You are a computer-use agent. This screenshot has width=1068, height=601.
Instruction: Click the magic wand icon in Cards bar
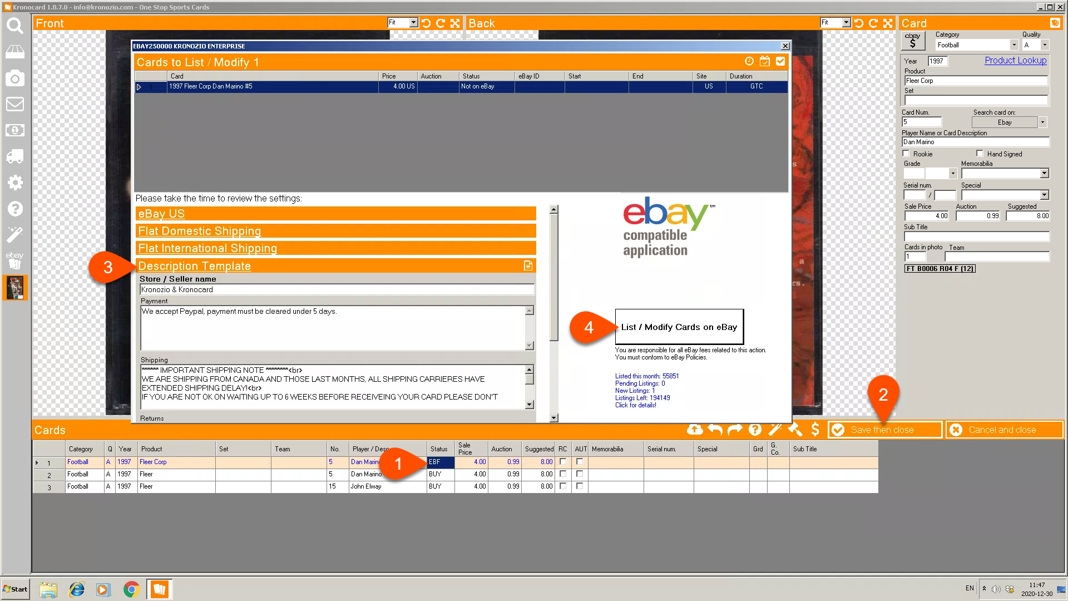pyautogui.click(x=775, y=430)
